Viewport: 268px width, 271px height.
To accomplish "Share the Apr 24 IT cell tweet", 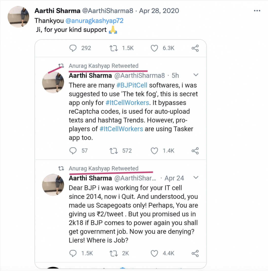I will [x=195, y=253].
